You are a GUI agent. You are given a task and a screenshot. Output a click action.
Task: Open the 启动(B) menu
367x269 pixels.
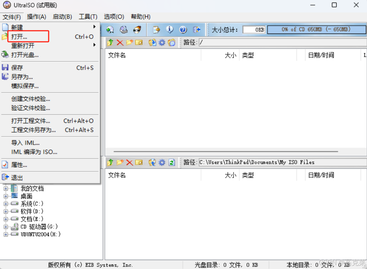[62, 17]
